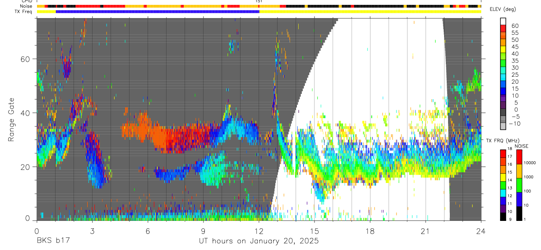Click the 'TX Freq' row label
541x250 pixels.
pyautogui.click(x=24, y=11)
